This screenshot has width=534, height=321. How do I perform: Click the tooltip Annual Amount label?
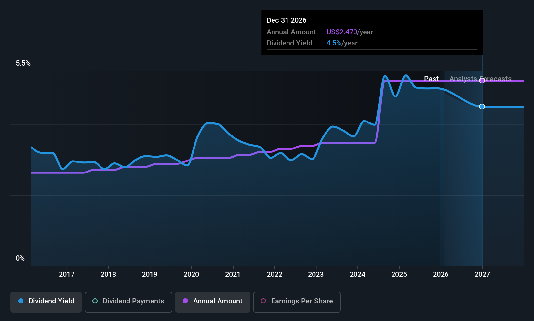(x=291, y=32)
